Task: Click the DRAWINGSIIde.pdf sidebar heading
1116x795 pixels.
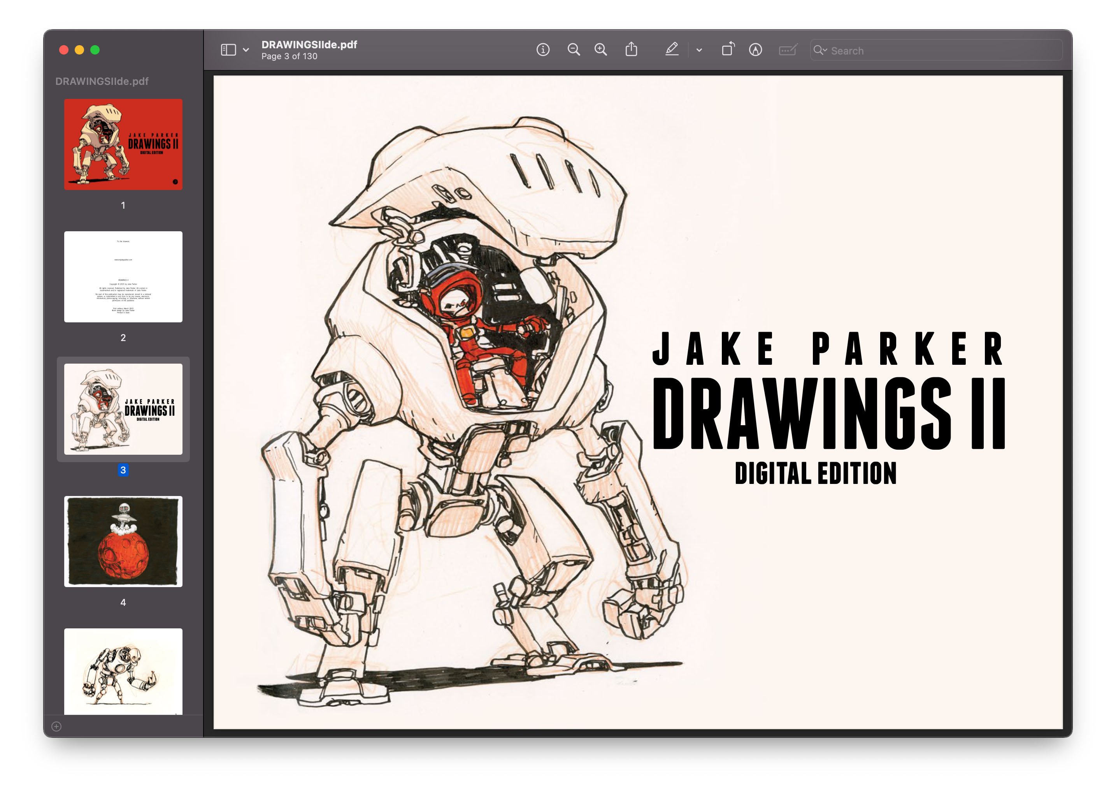Action: [x=102, y=81]
